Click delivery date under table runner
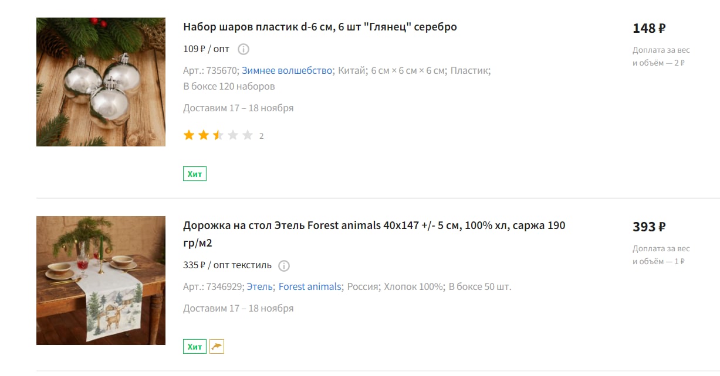 (x=238, y=309)
